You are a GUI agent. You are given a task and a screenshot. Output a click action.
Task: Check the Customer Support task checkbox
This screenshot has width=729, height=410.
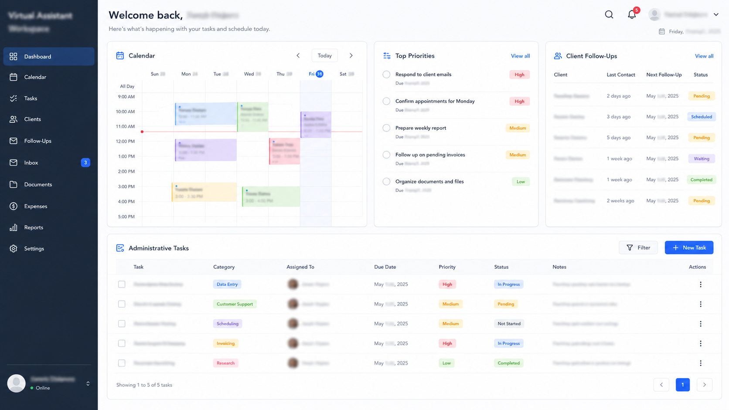point(122,304)
